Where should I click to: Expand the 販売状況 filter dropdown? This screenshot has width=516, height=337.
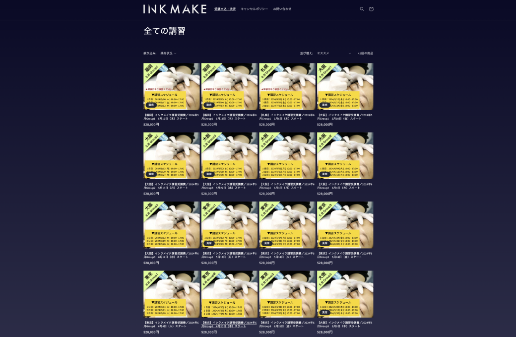point(168,53)
